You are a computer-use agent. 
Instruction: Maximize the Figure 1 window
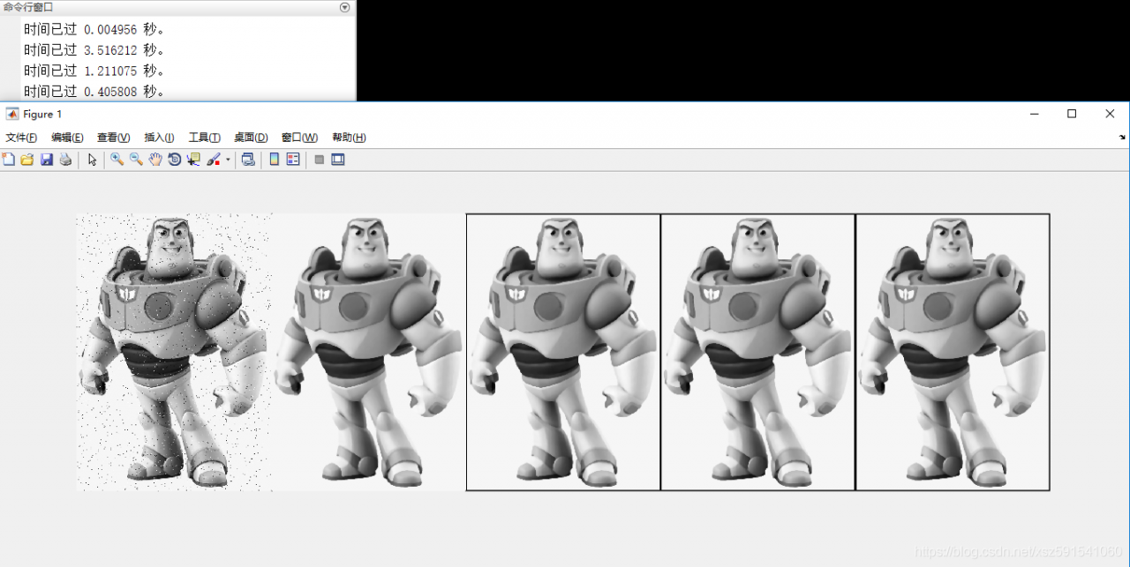point(1072,114)
